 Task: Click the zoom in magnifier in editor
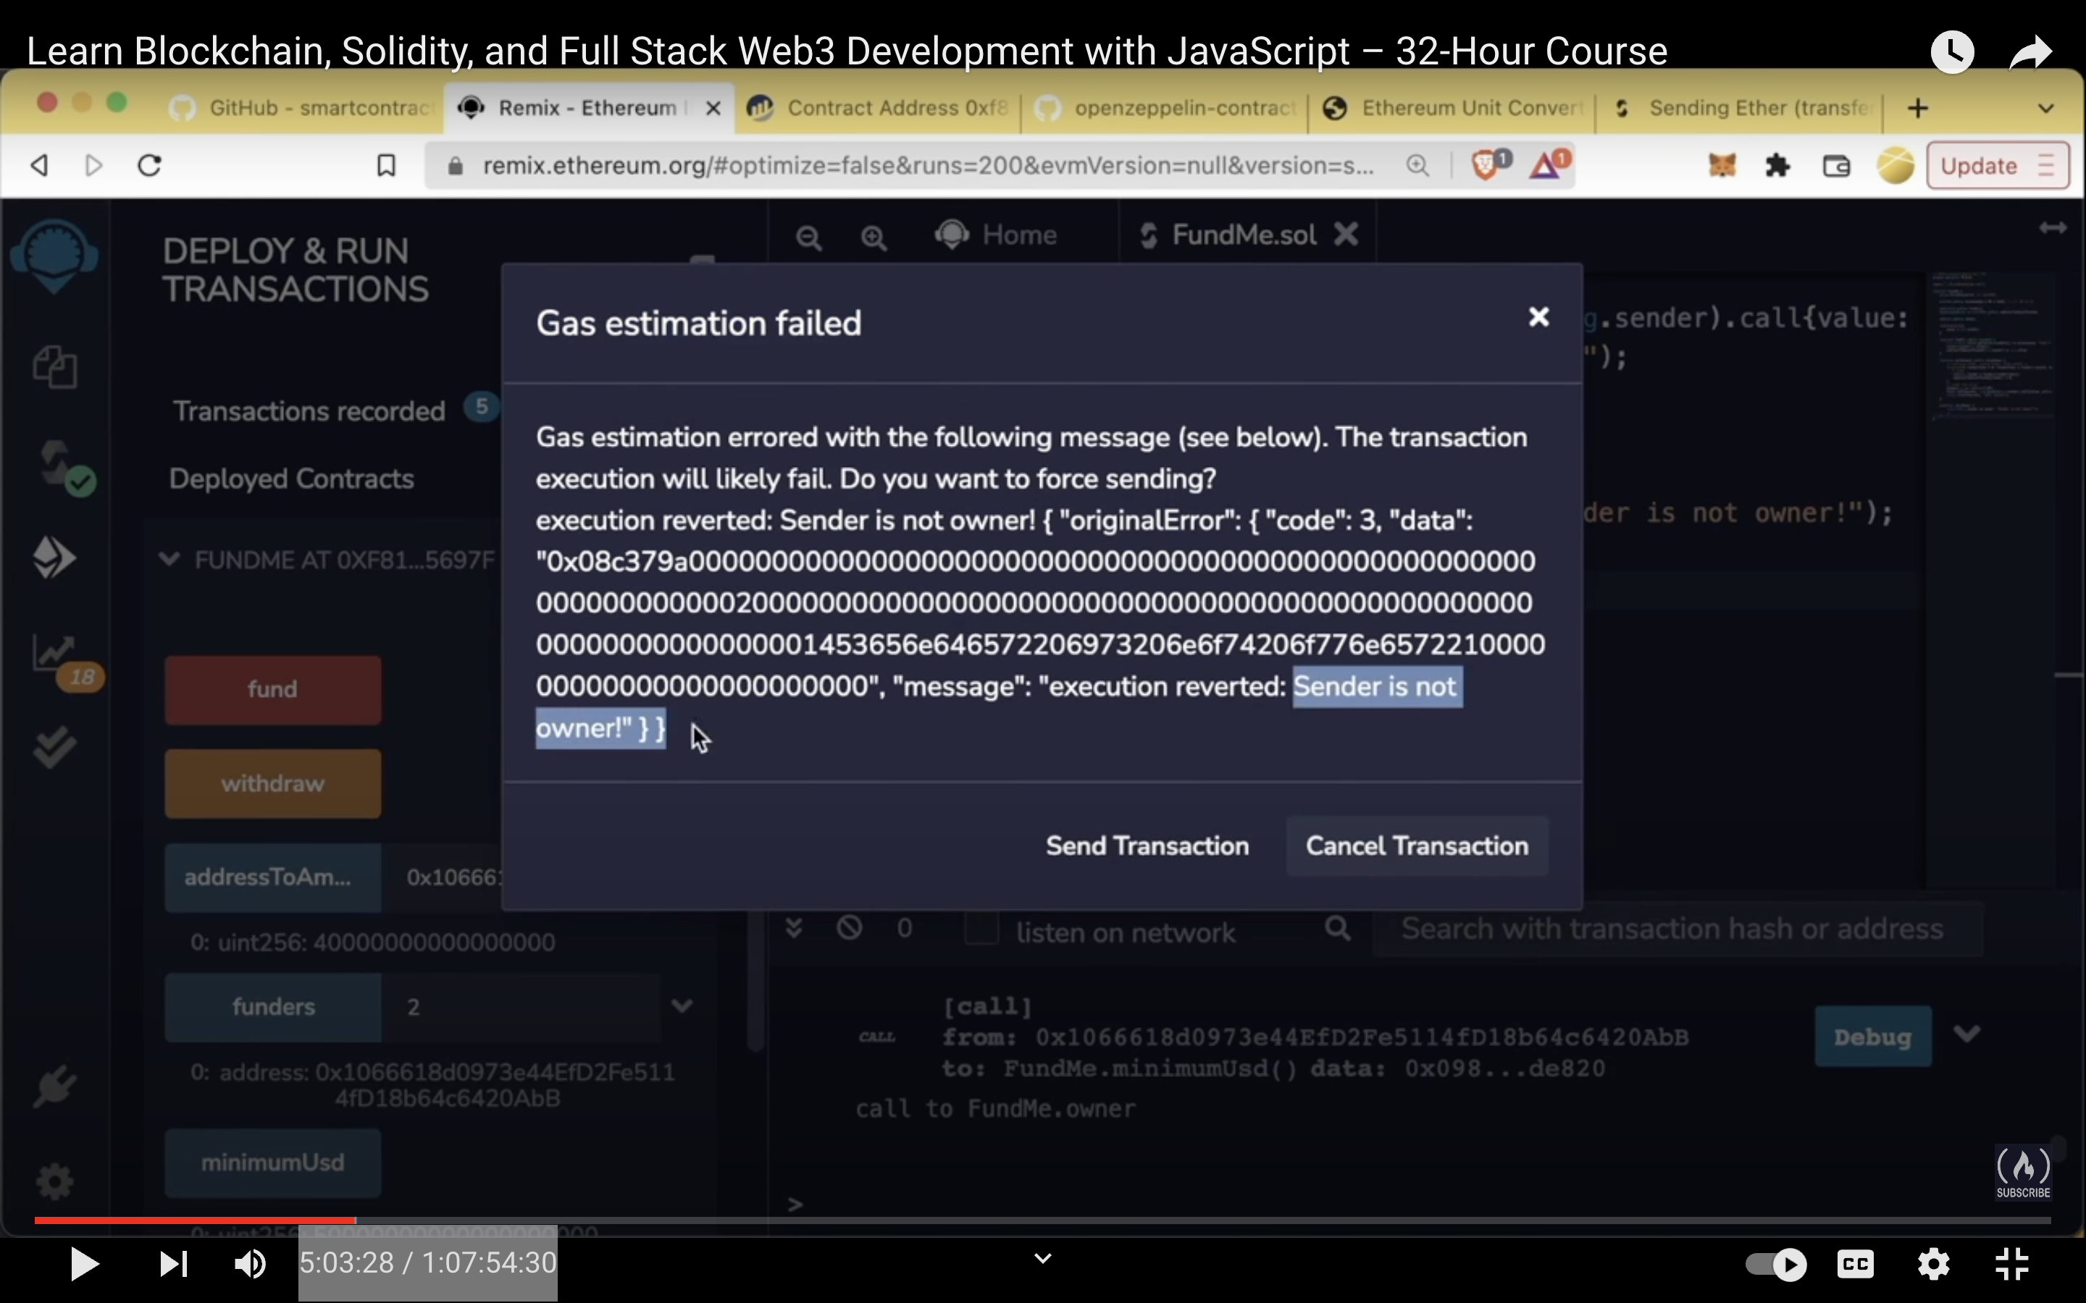[x=874, y=238]
